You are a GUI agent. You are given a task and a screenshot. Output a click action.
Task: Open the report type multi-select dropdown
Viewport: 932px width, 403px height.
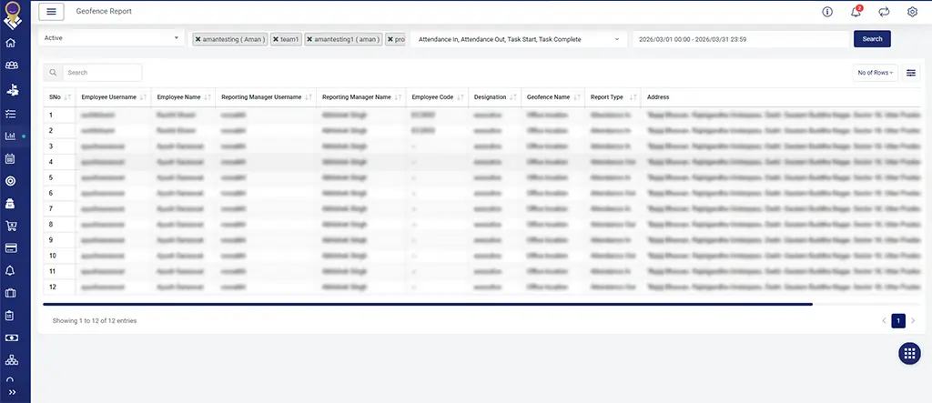click(518, 39)
